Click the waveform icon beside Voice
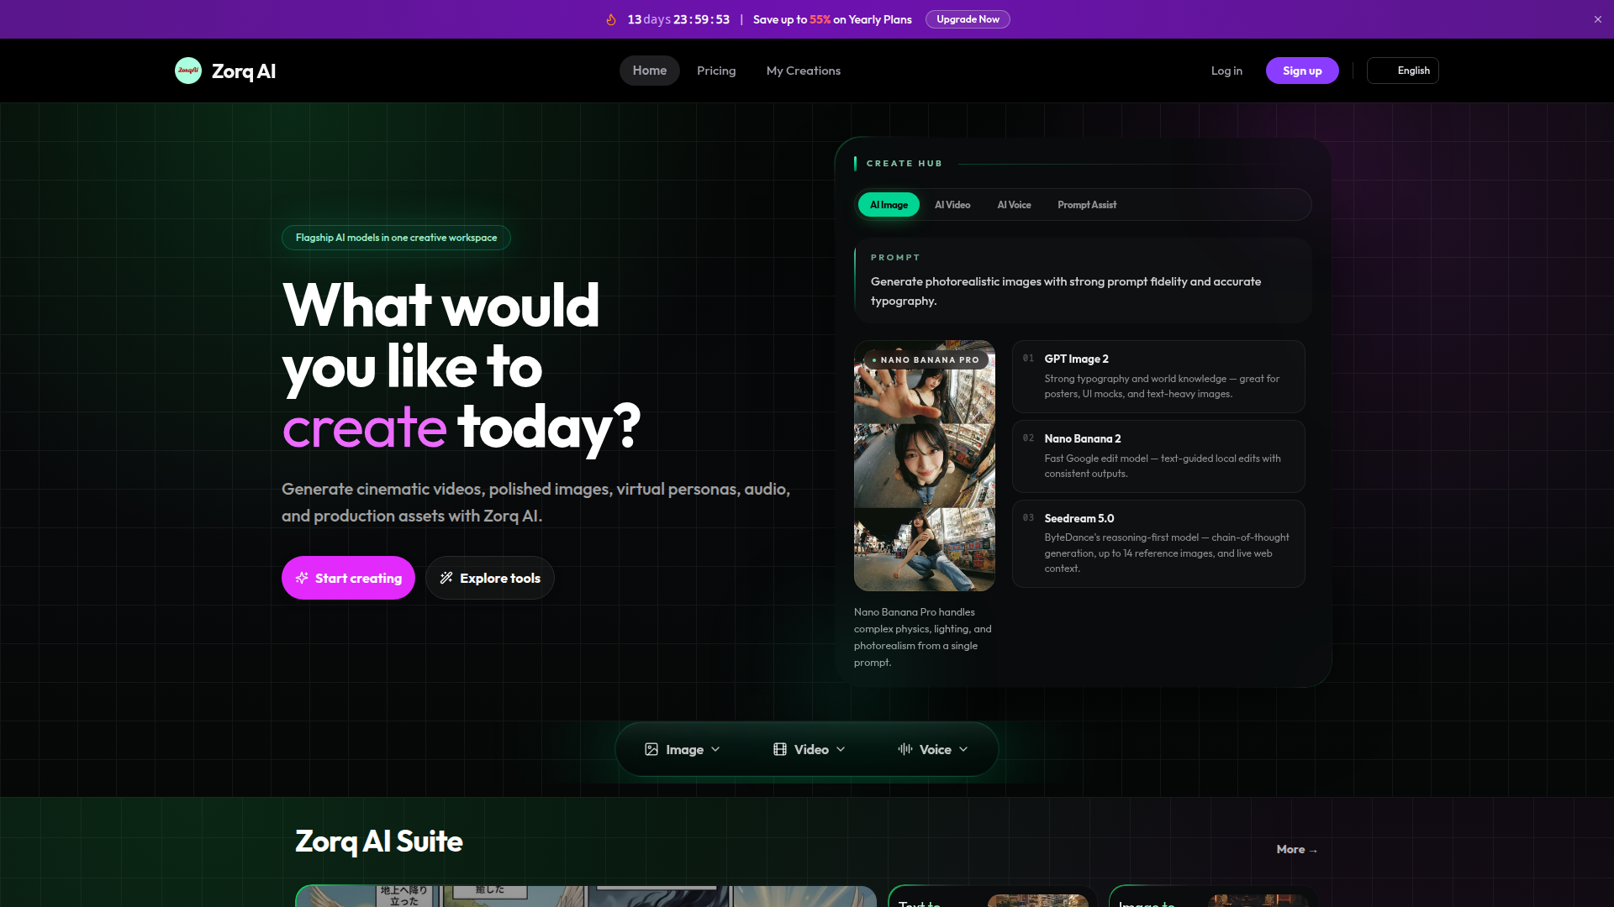 coord(905,749)
